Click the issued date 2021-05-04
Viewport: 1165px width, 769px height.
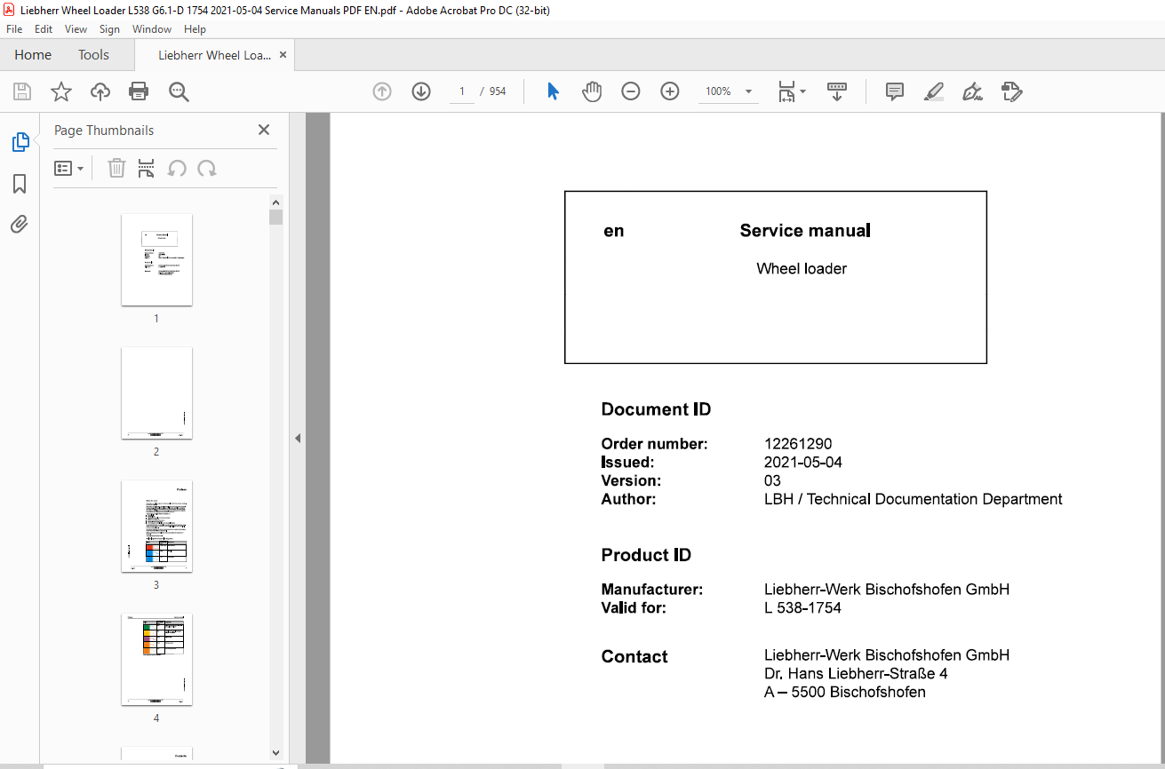tap(803, 463)
